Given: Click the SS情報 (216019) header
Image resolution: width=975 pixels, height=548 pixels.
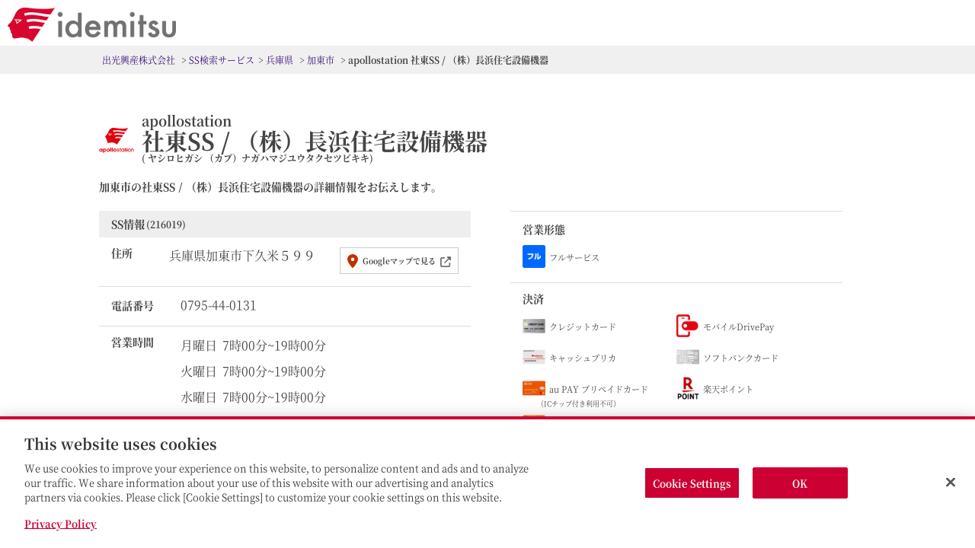Looking at the screenshot, I should [285, 225].
